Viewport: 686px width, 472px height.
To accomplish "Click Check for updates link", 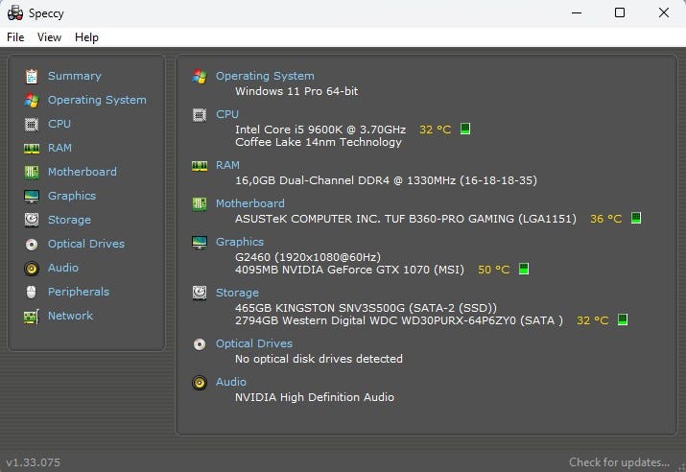I will pos(619,462).
